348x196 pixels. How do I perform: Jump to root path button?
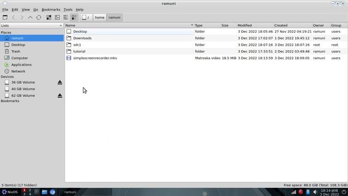click(x=86, y=17)
